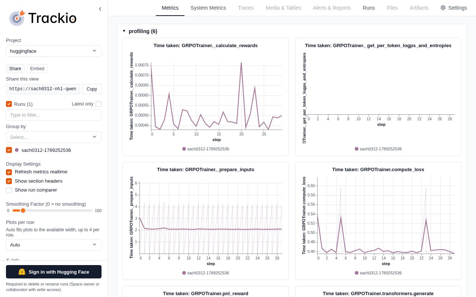Toggle run legend under _prepare_inputs chart
Viewport: 476px width, 297px height.
206,273
